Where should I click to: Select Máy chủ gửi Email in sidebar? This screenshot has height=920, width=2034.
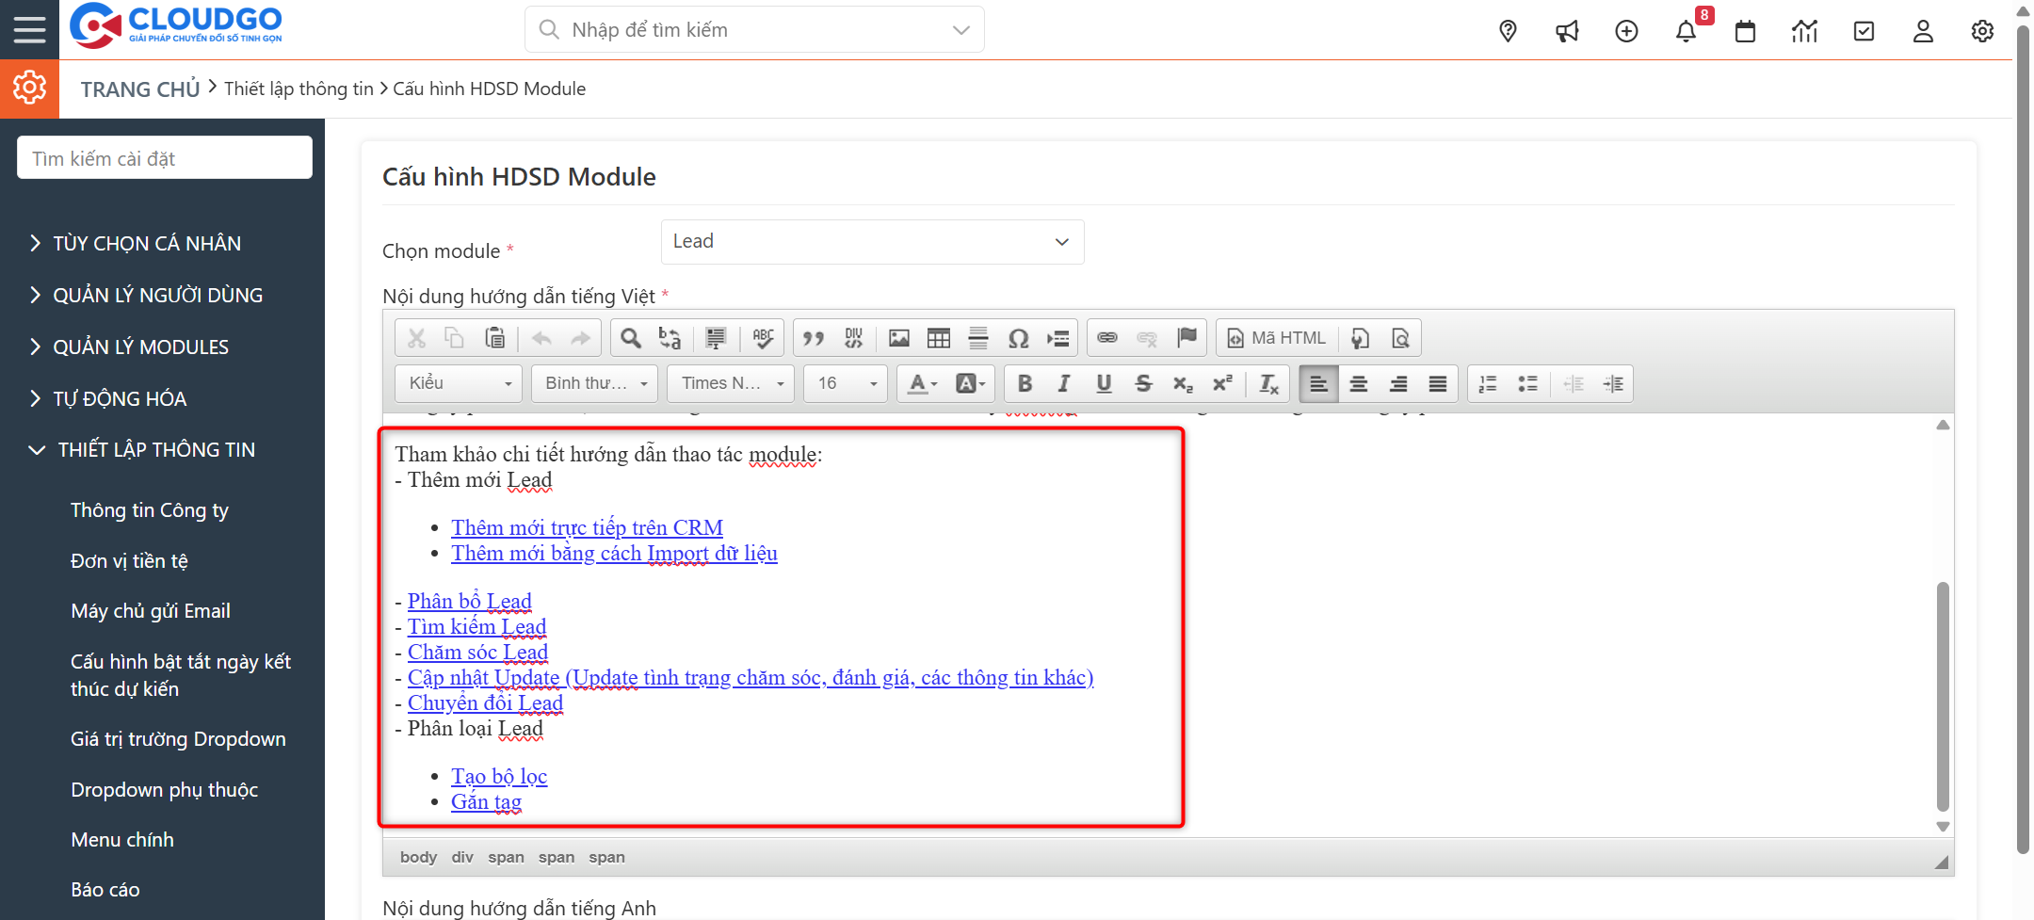click(x=151, y=610)
